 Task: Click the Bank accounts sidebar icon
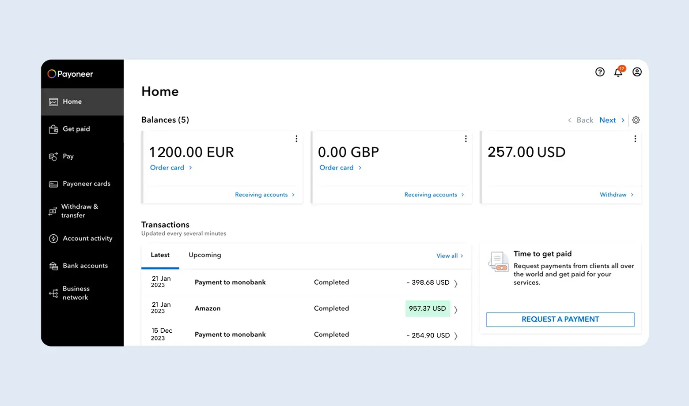53,266
